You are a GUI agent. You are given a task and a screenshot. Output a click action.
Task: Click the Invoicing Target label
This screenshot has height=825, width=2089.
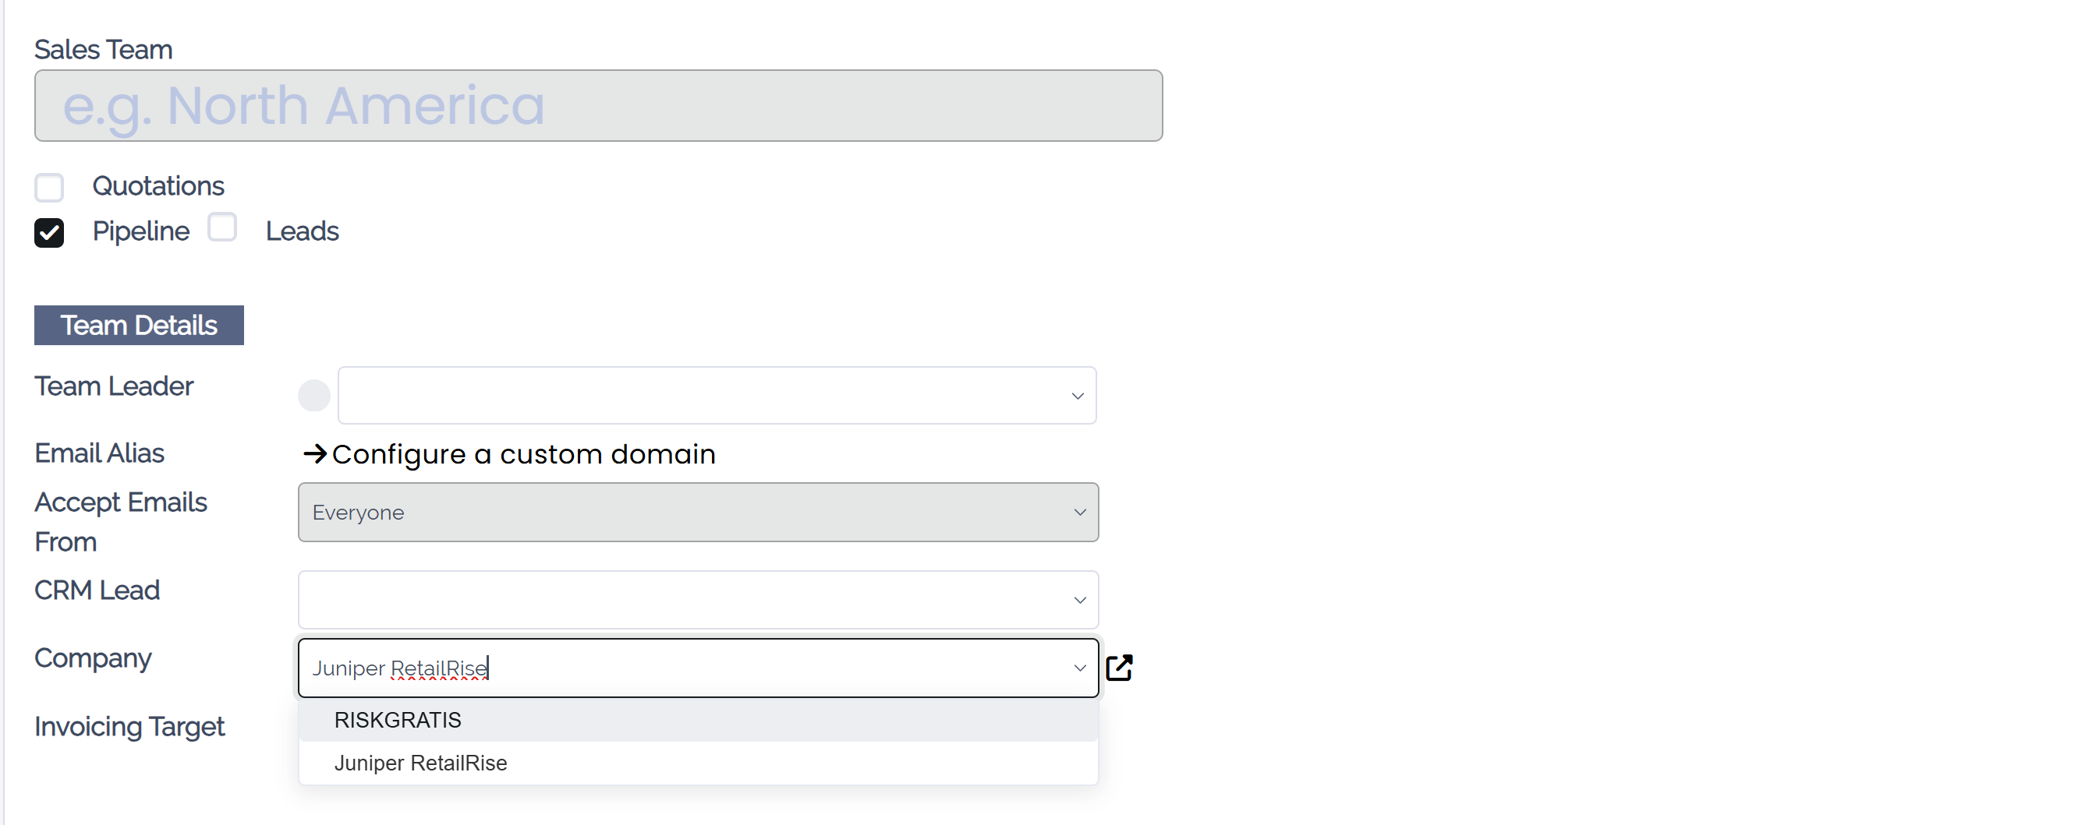pyautogui.click(x=129, y=726)
